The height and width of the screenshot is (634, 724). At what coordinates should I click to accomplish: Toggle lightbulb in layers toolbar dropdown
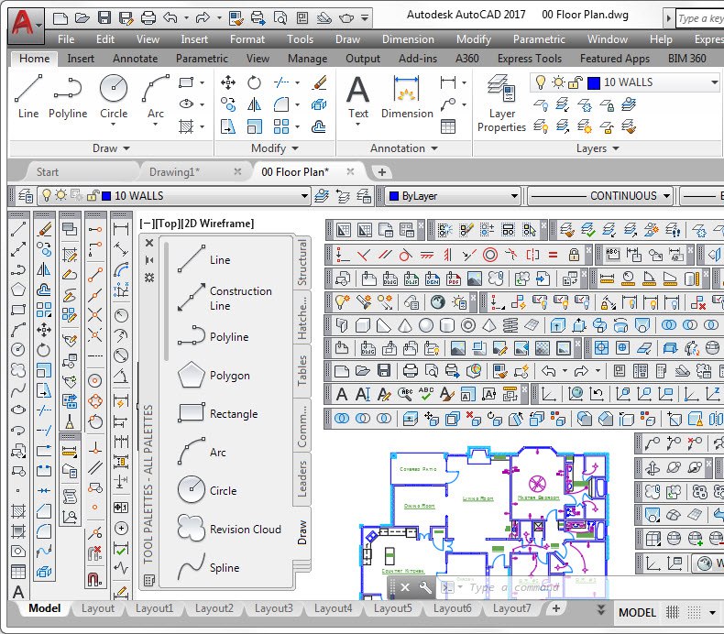tap(46, 195)
